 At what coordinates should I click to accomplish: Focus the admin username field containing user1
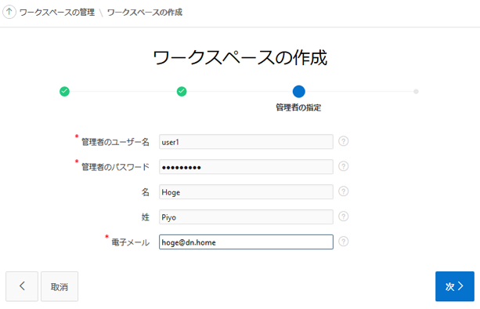tap(246, 142)
